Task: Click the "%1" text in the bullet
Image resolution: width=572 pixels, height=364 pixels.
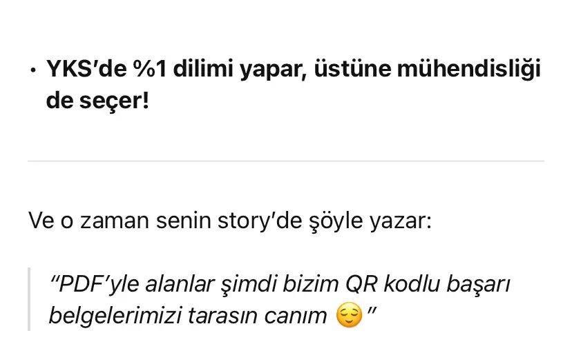Action: coord(141,70)
